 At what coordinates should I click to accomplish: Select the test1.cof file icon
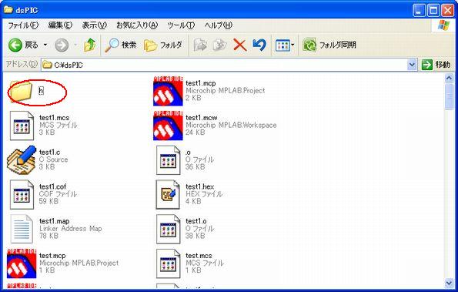click(22, 195)
